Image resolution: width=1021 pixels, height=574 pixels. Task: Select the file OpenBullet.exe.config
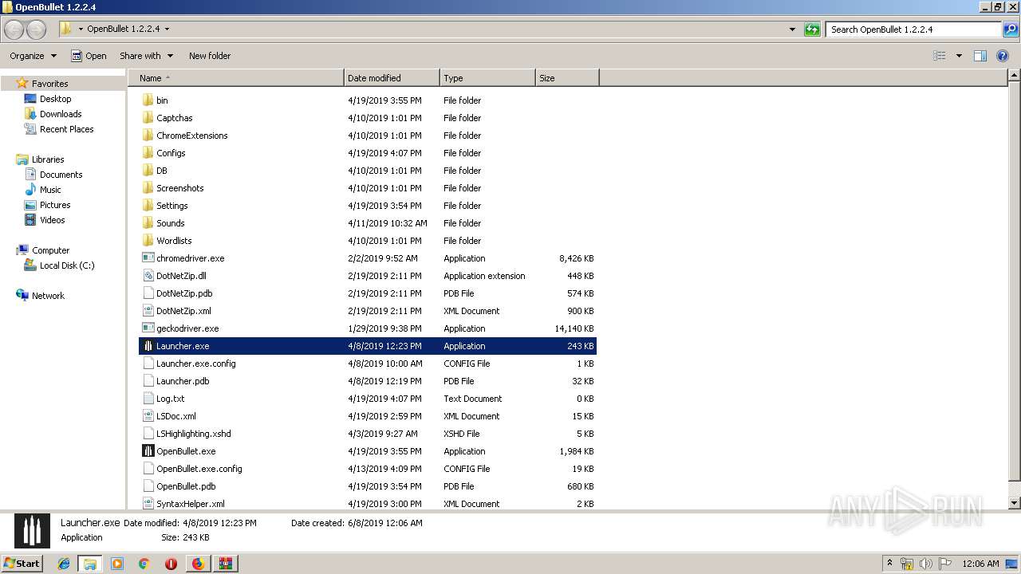(199, 469)
